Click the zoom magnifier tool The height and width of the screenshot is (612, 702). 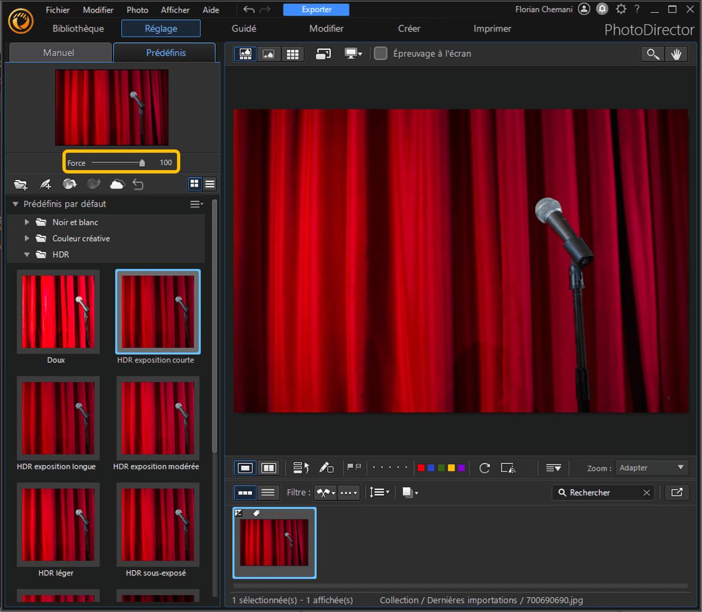click(653, 54)
